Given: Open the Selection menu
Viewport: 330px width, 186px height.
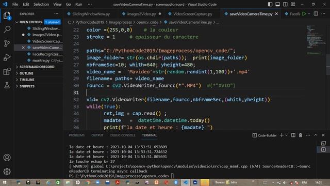Looking at the screenshot, I should click(41, 4).
